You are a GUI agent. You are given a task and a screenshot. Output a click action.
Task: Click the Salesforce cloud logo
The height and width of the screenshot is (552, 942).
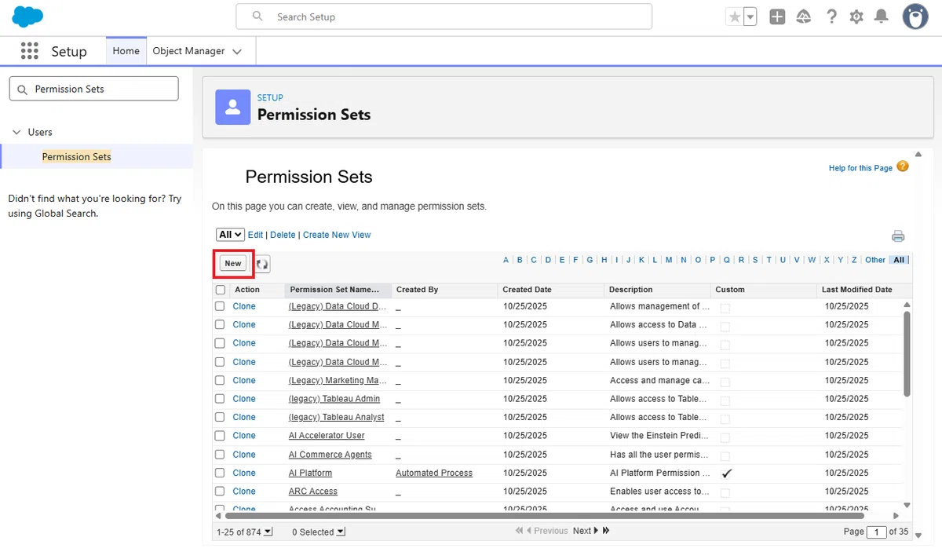27,16
